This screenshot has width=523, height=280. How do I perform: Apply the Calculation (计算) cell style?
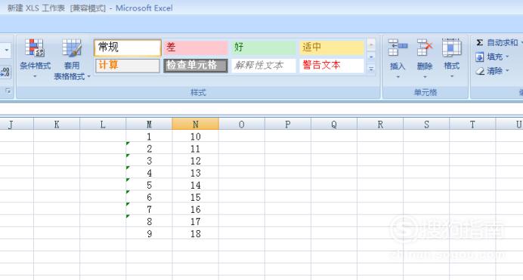point(128,66)
